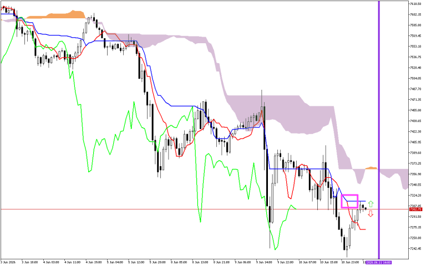Screen dimensions: 426x266
Task: Click the 7356.90 price axis label
Action: (415, 174)
